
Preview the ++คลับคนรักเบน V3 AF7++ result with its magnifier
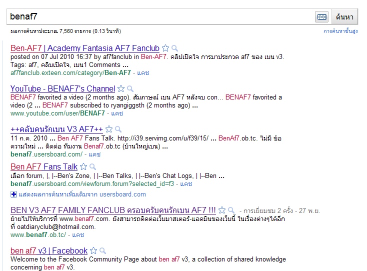coord(118,129)
